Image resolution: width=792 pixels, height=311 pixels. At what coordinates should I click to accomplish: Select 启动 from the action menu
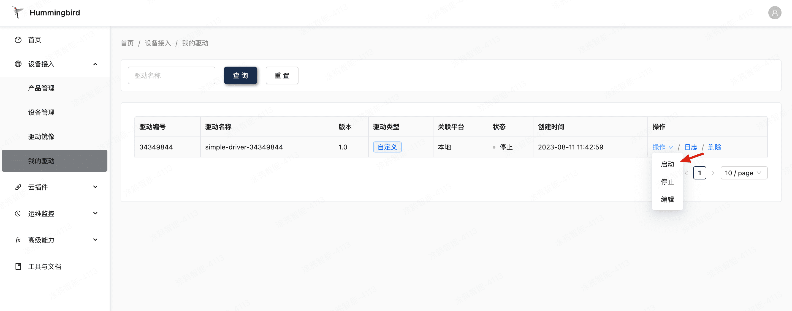point(667,164)
